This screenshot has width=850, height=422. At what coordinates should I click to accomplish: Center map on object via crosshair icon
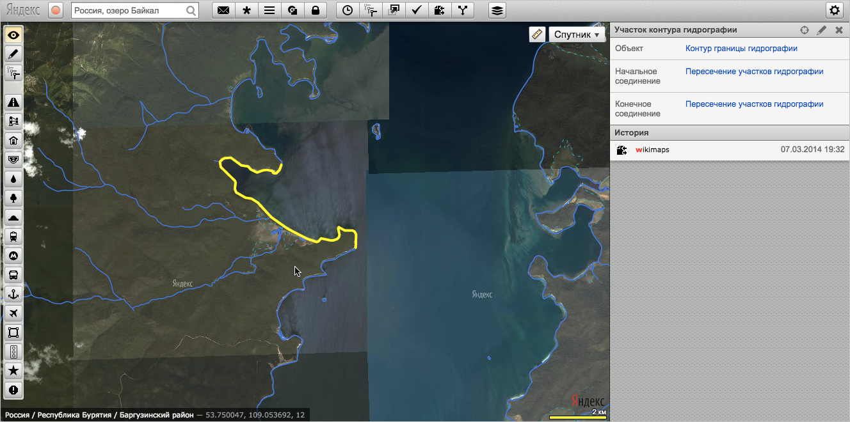pos(805,30)
